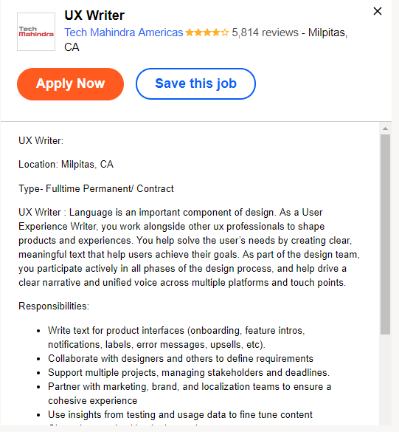Save this job with the outlined button
Screen dimensions: 399x432
(195, 83)
